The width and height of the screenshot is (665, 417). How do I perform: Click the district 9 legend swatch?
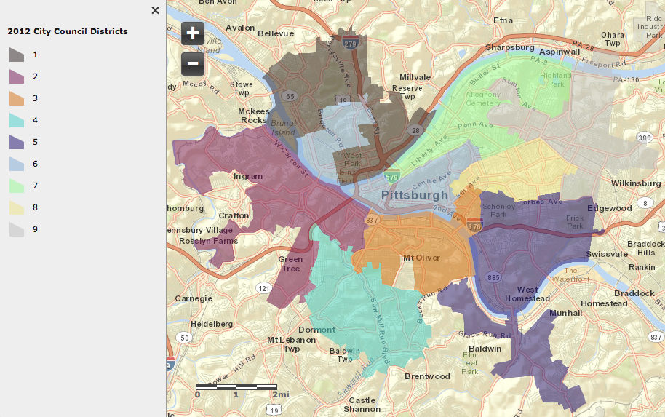pos(17,229)
